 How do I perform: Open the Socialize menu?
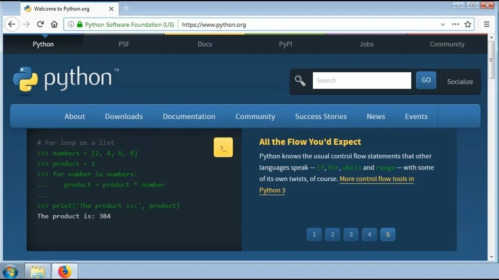tap(460, 82)
